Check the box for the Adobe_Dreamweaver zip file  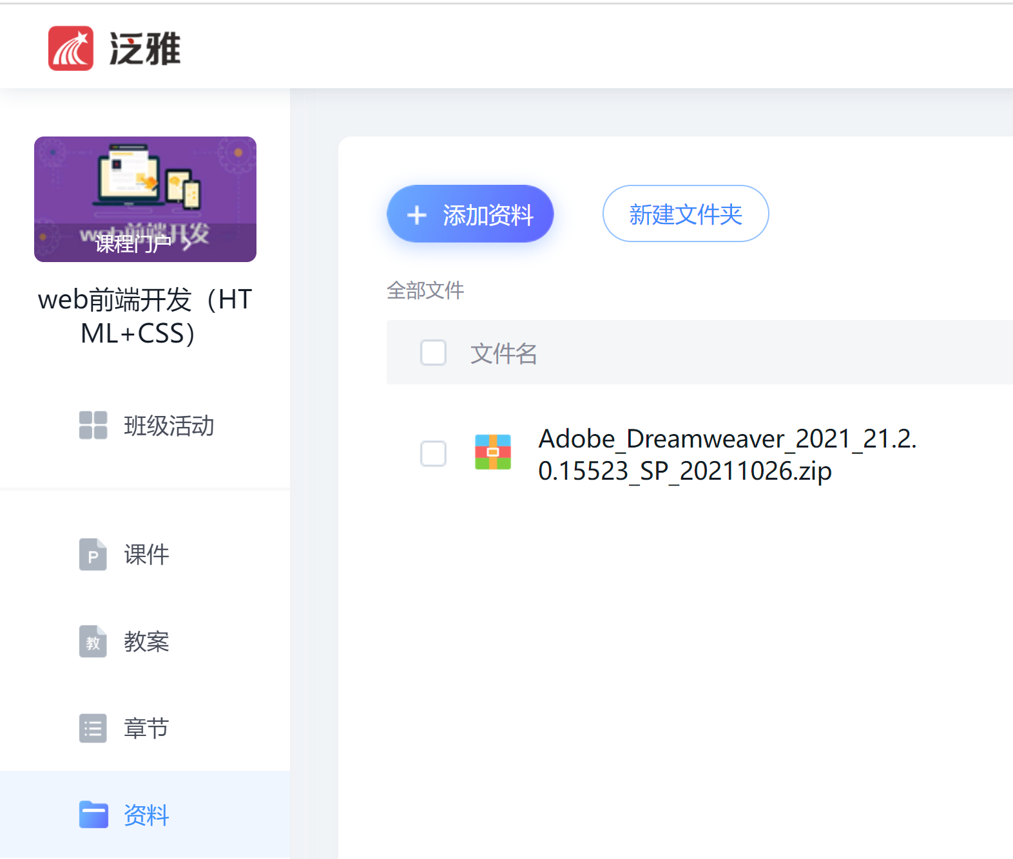pos(433,453)
